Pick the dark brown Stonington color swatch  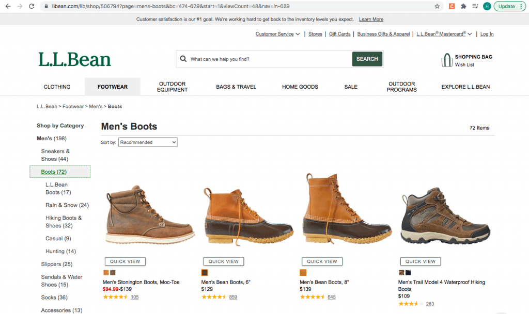tap(113, 273)
